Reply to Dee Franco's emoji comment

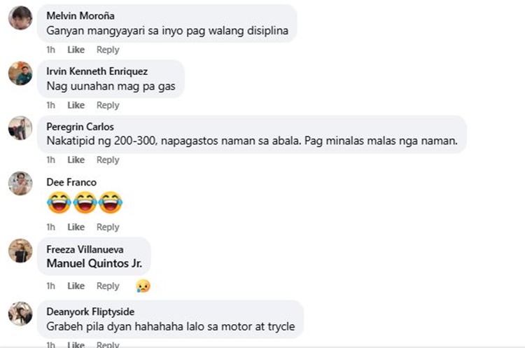[x=108, y=227]
